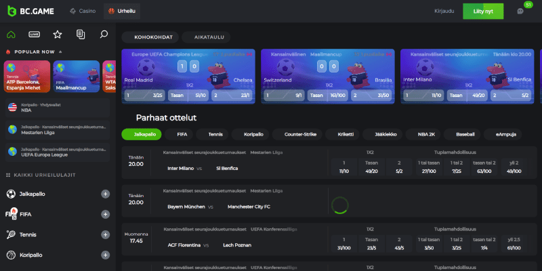Click the USA flag icon beside NBA
This screenshot has height=271, width=542.
point(12,108)
